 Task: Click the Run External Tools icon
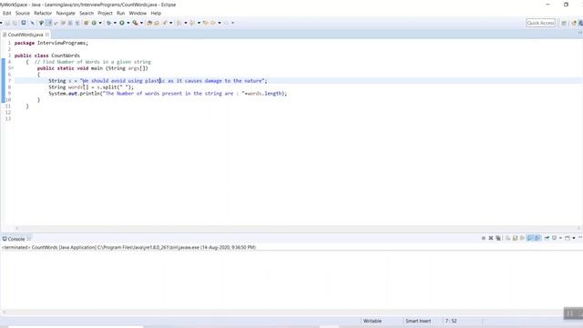[135, 23]
